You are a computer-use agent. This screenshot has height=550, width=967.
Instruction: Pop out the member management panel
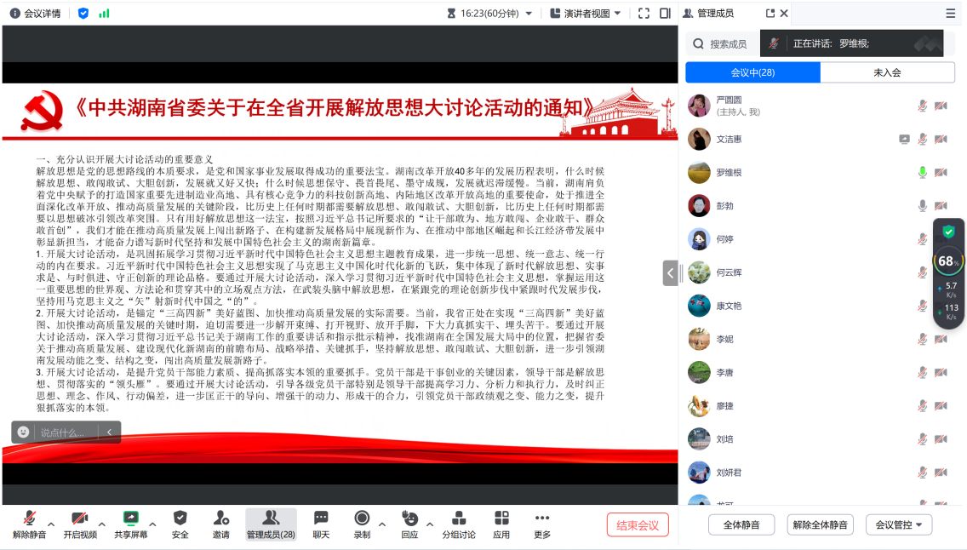tap(770, 14)
